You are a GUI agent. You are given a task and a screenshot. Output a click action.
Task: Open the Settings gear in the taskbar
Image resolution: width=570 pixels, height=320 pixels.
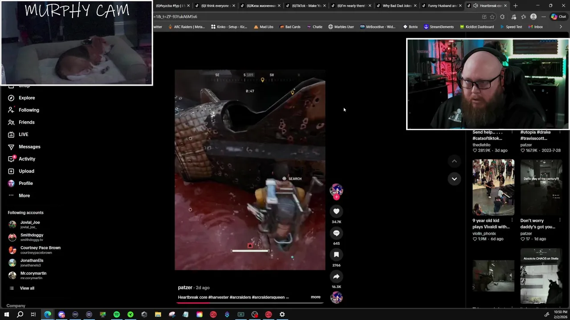tap(282, 315)
